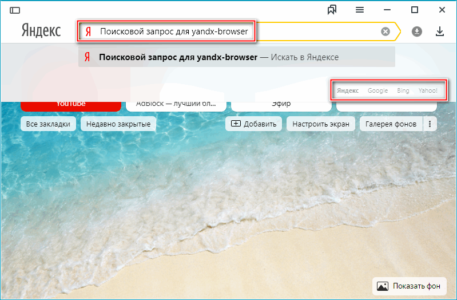The image size is (457, 300).
Task: Click the 'Все закладки' button
Action: [48, 124]
